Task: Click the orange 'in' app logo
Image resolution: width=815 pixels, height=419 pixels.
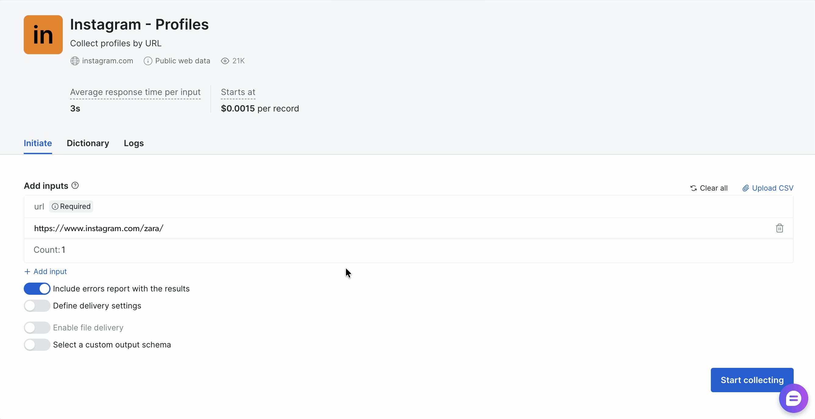Action: pos(43,35)
